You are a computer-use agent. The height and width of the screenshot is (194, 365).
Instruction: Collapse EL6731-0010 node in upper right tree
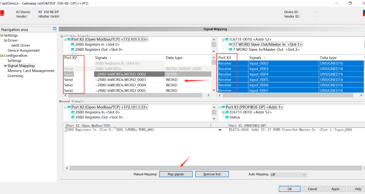[x=223, y=39]
